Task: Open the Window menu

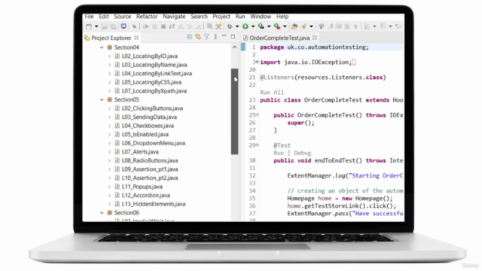Action: [261, 17]
